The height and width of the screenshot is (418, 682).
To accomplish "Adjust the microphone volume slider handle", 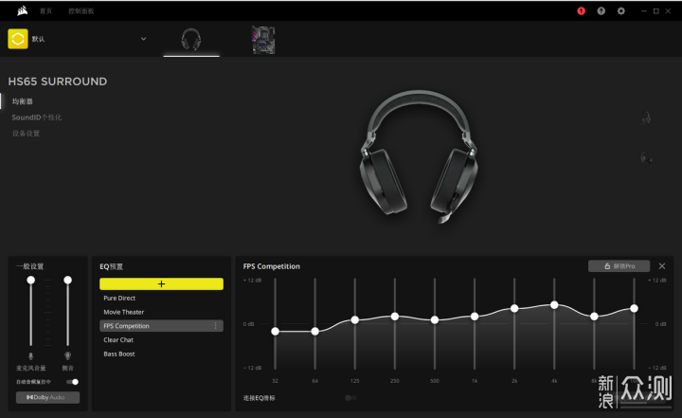I will click(x=31, y=280).
